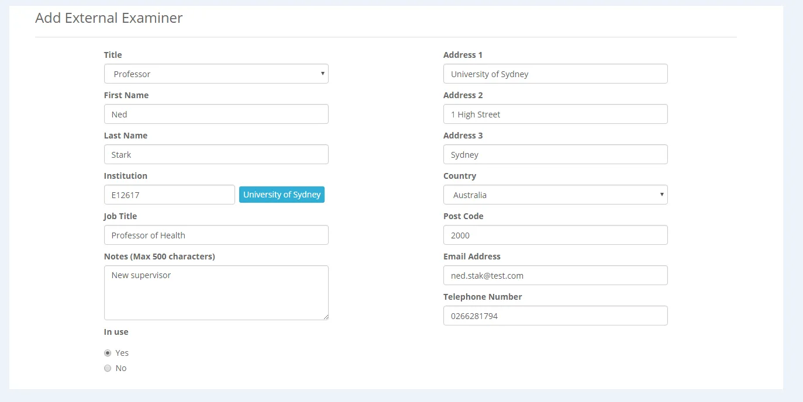Select the Address 3 field showing 'Sydney'
The width and height of the screenshot is (803, 402).
tap(555, 154)
